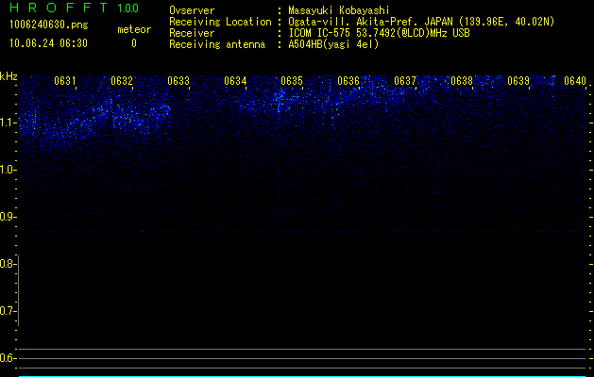
Task: Click the 0.9 kHz frequency axis label
Action: coord(7,217)
